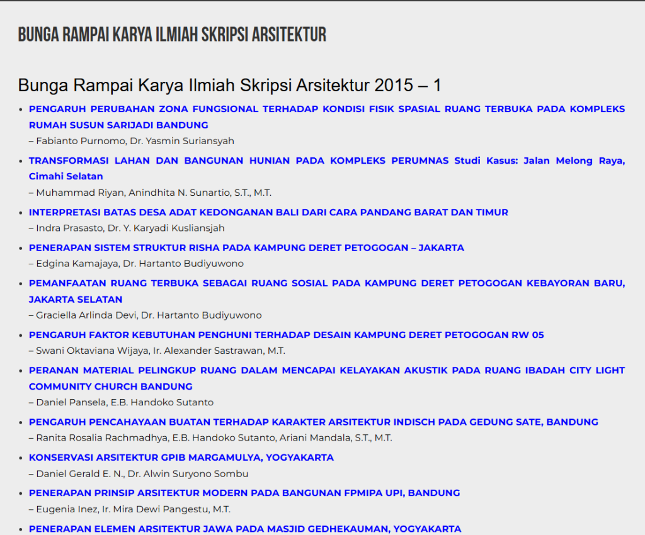Screen dimensions: 645x535
Task: Click the Bunga Rampai Karya Ilmiah page title
Action: (172, 35)
